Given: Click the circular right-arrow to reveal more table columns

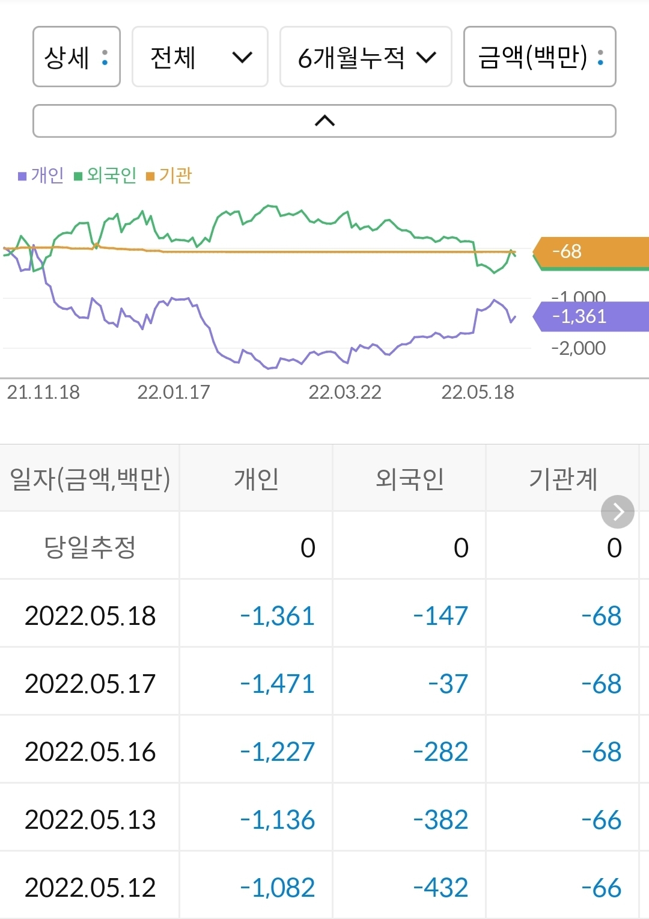Looking at the screenshot, I should click(617, 512).
